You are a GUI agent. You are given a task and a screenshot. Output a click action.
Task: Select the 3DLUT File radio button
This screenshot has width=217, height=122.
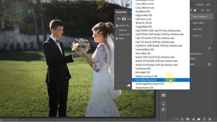[117, 26]
